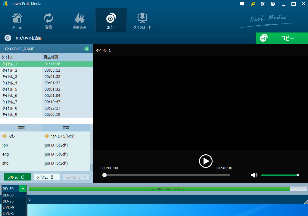Click the feedback speech bubble icon

pos(242,4)
